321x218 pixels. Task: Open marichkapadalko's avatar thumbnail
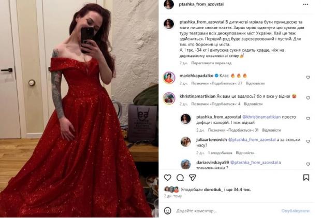169,78
